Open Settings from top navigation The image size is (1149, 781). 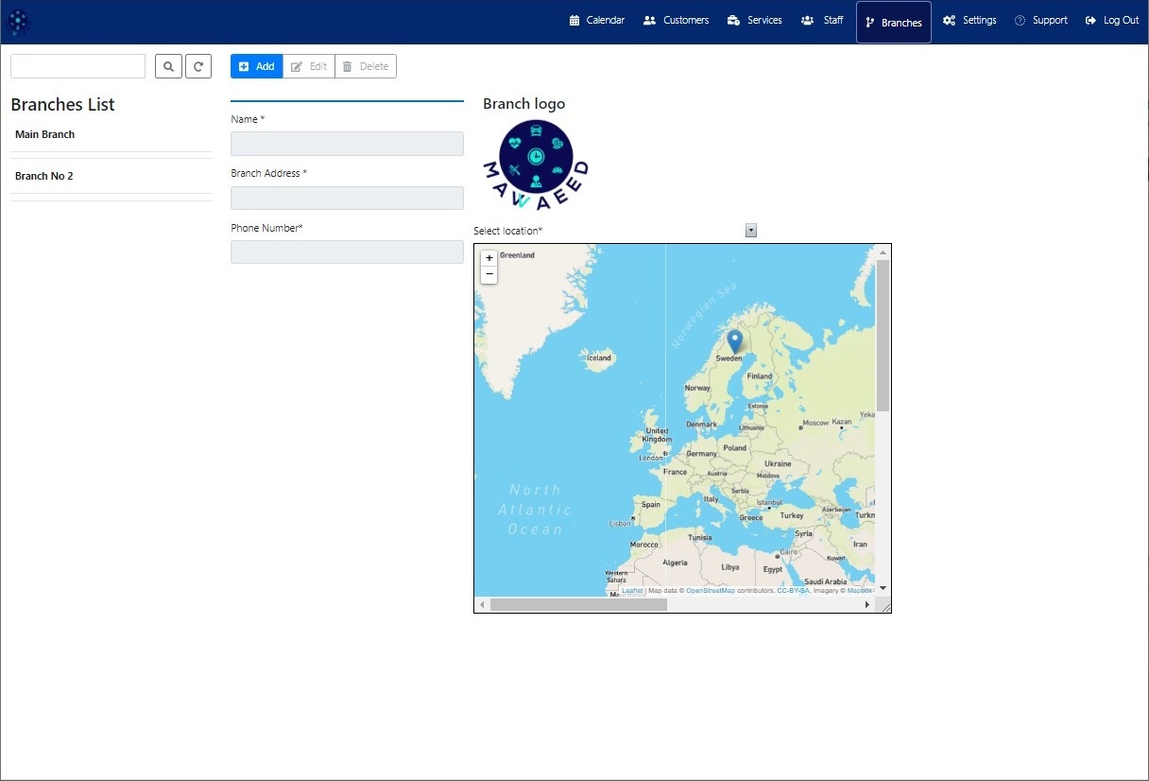969,21
